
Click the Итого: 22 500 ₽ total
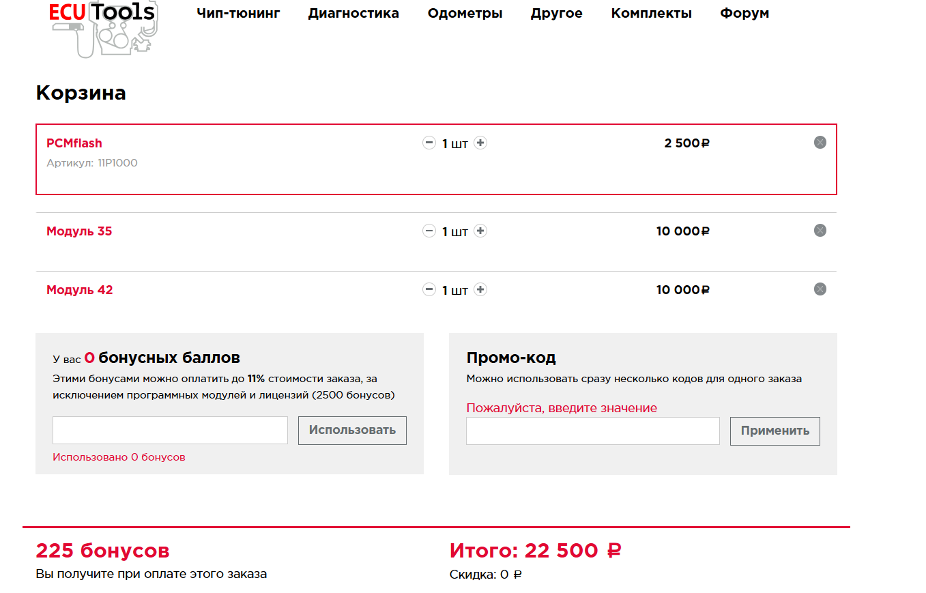(x=536, y=551)
